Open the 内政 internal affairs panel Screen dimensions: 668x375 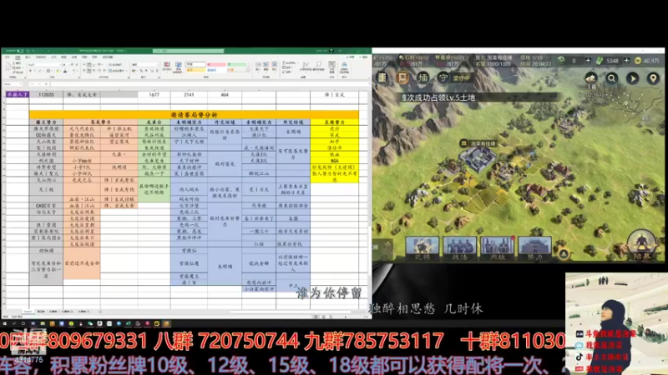pyautogui.click(x=497, y=248)
